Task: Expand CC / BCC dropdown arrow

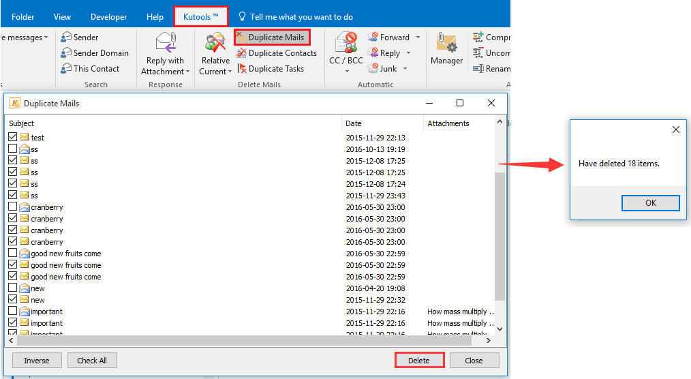Action: pos(347,72)
